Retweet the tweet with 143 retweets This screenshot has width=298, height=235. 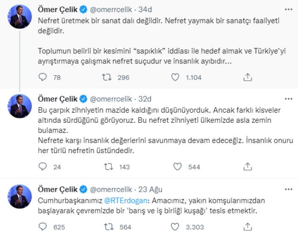tap(107, 167)
